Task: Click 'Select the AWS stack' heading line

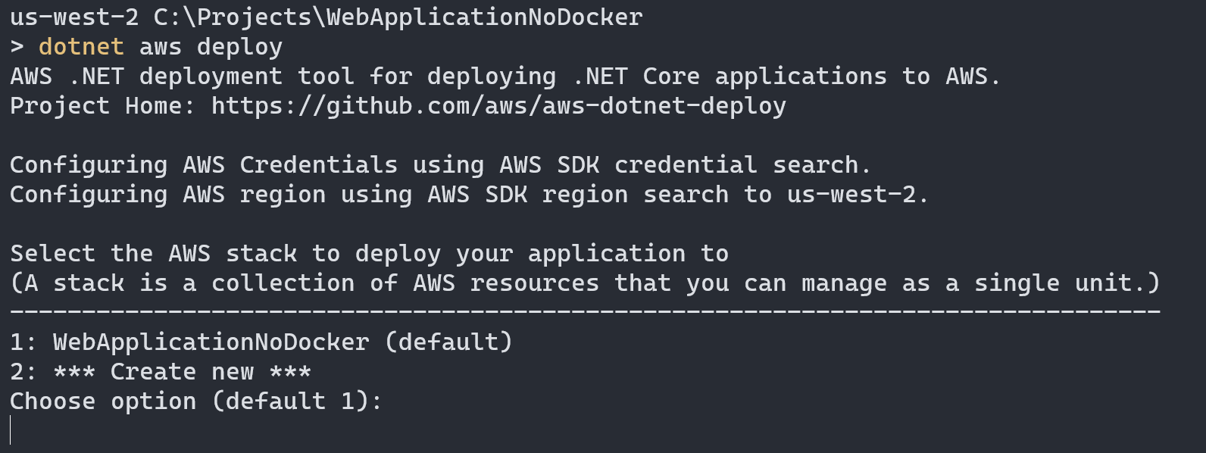Action: pos(369,254)
